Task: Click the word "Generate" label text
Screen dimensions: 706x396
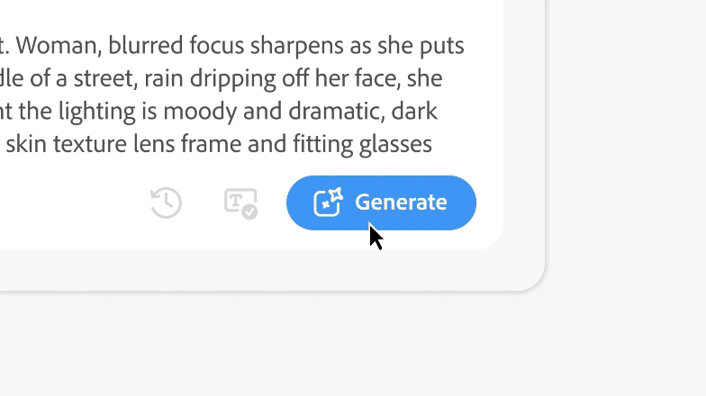Action: coord(401,202)
